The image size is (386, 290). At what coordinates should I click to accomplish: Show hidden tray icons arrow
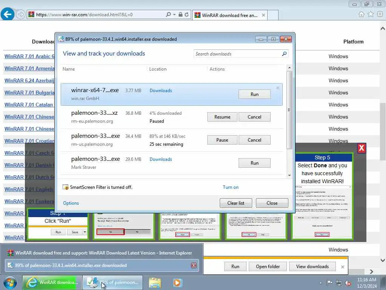(x=320, y=283)
